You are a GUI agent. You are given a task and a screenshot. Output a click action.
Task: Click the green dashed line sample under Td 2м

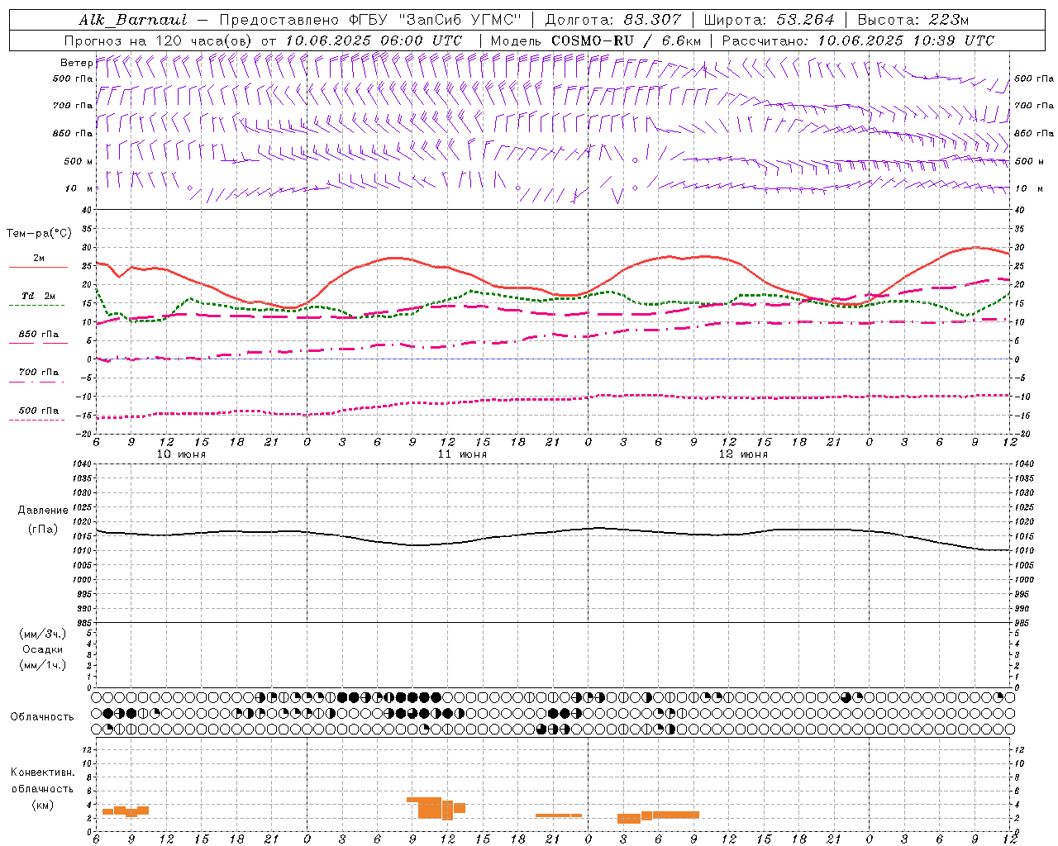tap(36, 306)
